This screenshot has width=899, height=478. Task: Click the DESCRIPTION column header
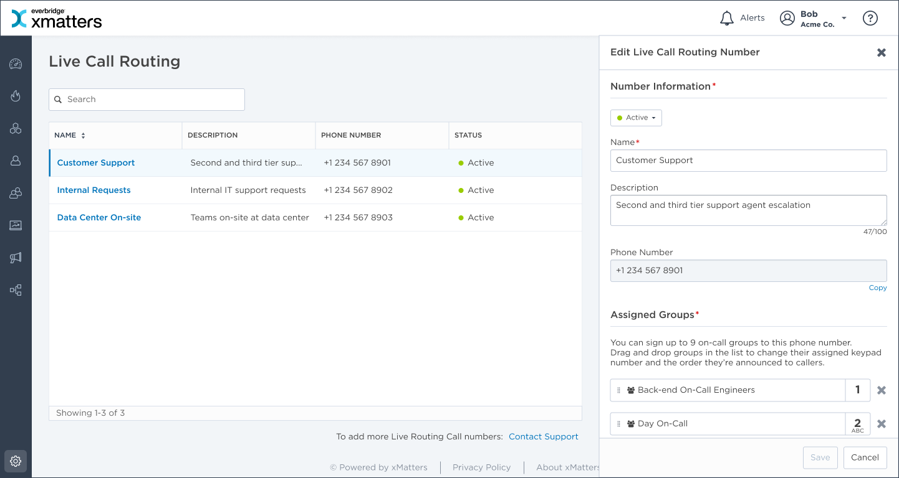coord(213,135)
